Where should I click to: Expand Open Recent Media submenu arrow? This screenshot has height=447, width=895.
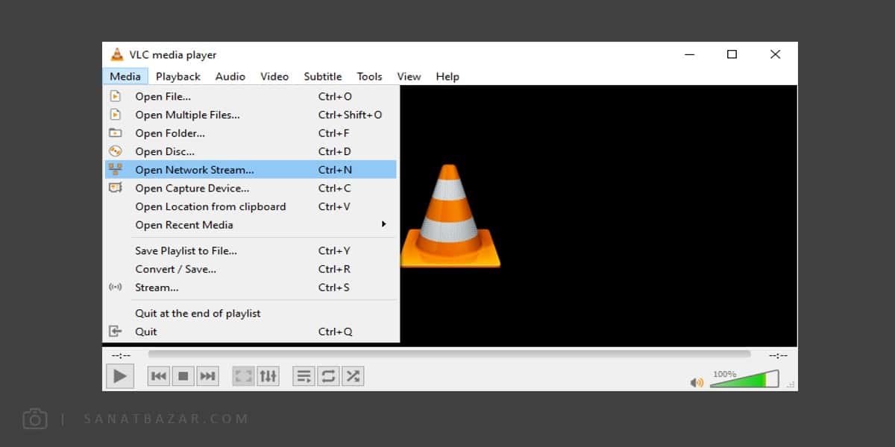(384, 224)
